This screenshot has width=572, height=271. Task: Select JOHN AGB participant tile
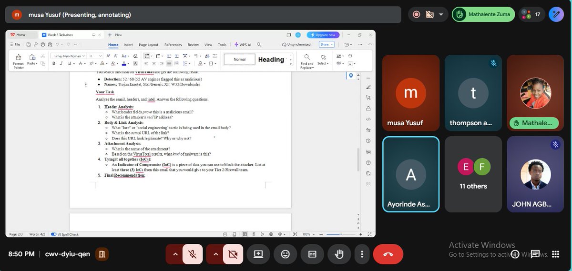click(x=535, y=174)
